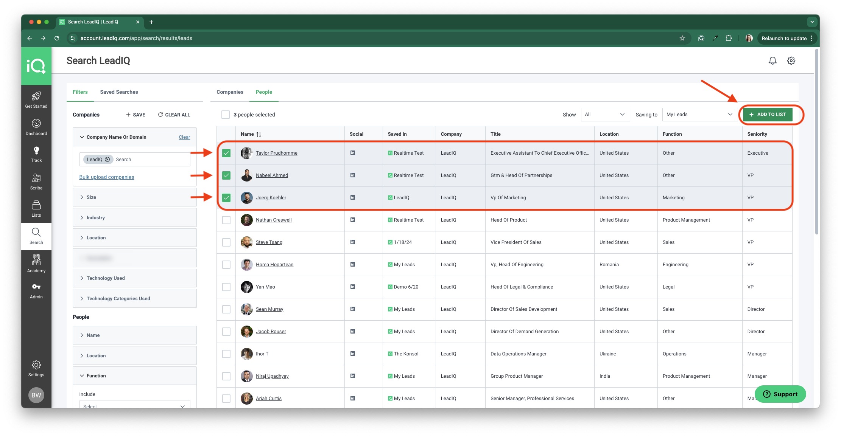Viewport: 841px width, 436px height.
Task: Open Academy in the sidebar
Action: pyautogui.click(x=36, y=263)
